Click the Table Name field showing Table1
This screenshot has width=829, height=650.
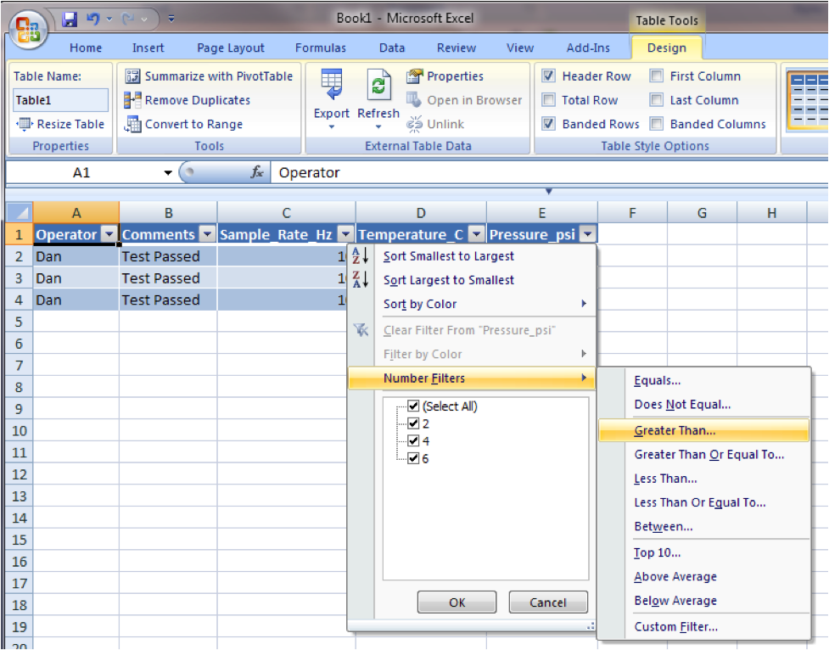pyautogui.click(x=59, y=99)
